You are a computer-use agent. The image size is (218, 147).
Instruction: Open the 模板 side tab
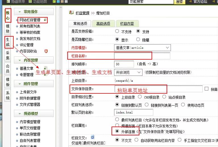[x=8, y=82]
